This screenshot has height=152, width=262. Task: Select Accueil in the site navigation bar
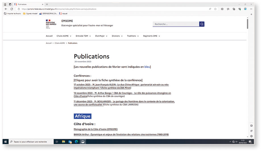click(x=49, y=36)
